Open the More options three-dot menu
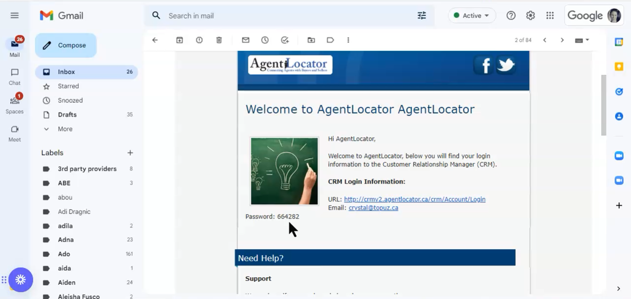Viewport: 631px width, 299px height. (x=348, y=40)
